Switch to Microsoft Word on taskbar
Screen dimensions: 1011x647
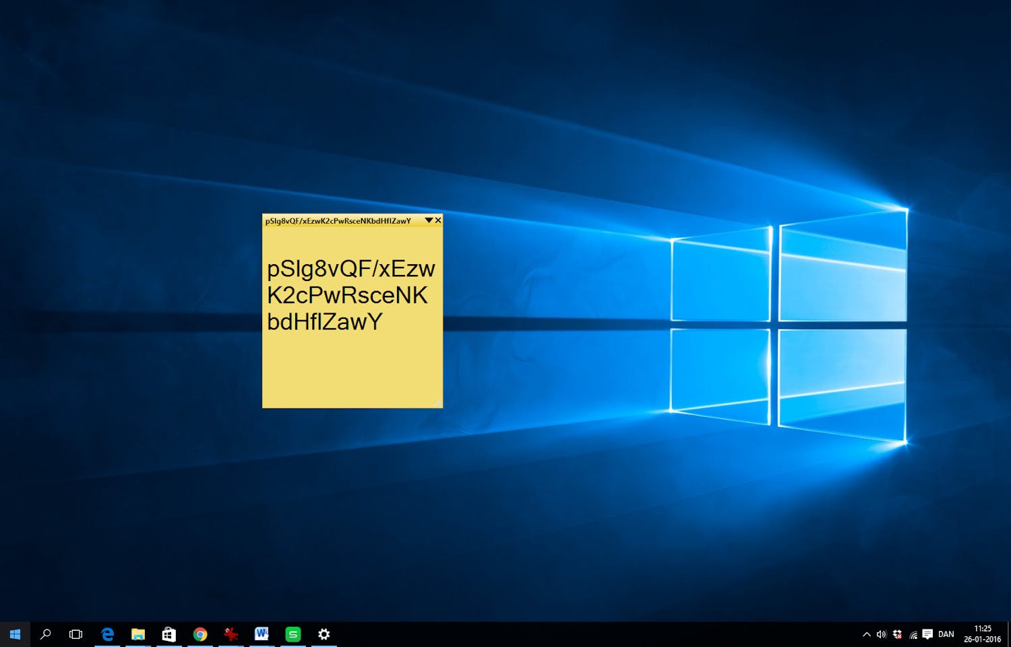(262, 634)
